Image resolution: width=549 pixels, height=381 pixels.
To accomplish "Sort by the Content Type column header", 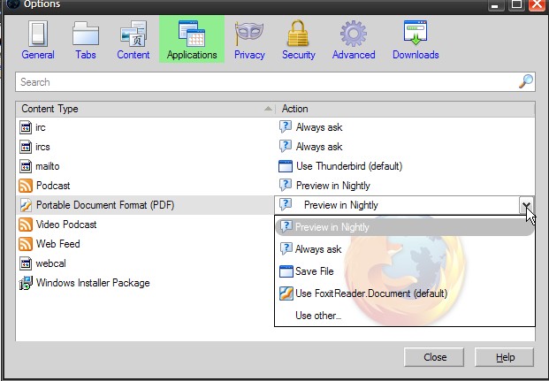I will click(x=145, y=109).
